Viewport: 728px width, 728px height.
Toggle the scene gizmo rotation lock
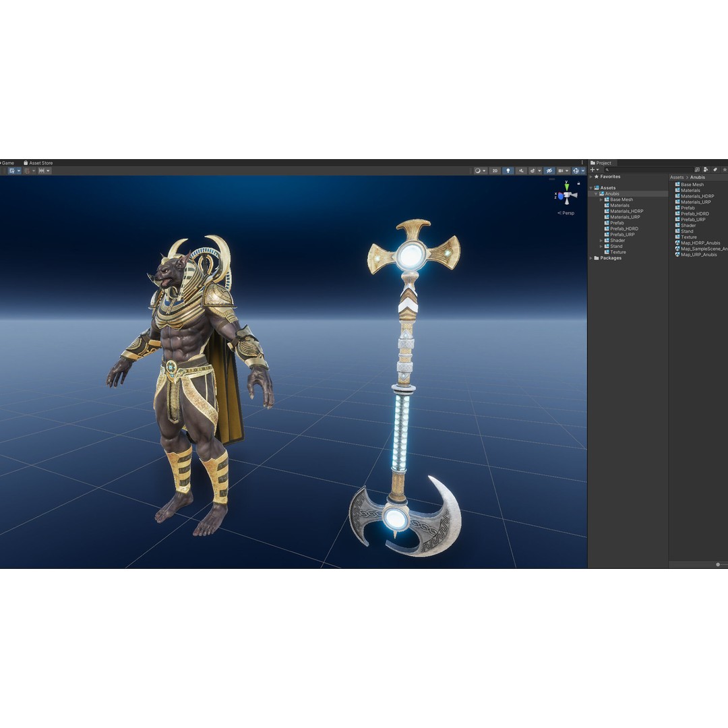coord(578,183)
